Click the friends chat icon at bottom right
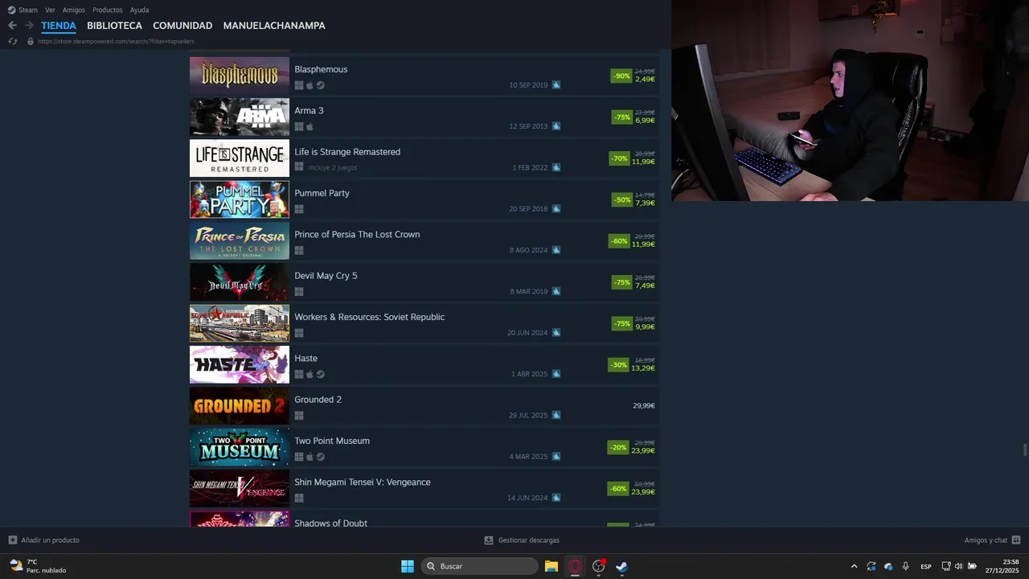This screenshot has height=579, width=1029. (1016, 540)
